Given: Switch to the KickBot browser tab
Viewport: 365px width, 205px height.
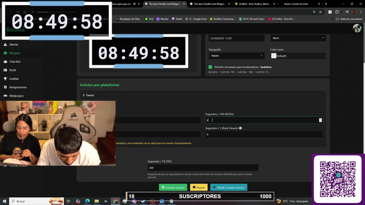Looking at the screenshot, I should [255, 4].
